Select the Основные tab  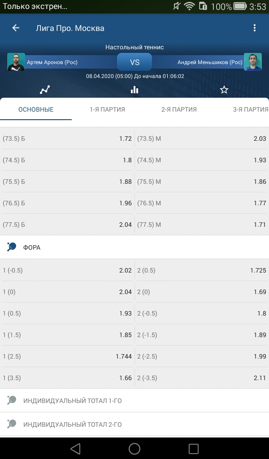click(x=36, y=109)
